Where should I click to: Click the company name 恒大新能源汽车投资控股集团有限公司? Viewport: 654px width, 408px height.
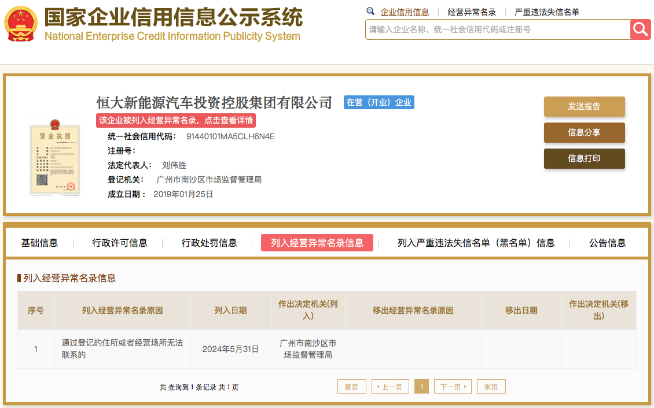(214, 103)
